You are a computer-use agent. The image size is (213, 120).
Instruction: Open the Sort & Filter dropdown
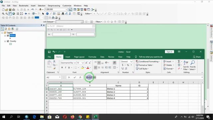point(186,65)
